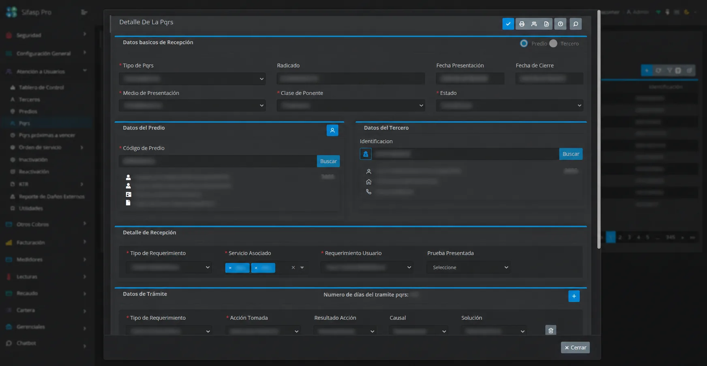Image resolution: width=707 pixels, height=366 pixels.
Task: Click the blue icon beside Identificacion field
Action: 366,154
